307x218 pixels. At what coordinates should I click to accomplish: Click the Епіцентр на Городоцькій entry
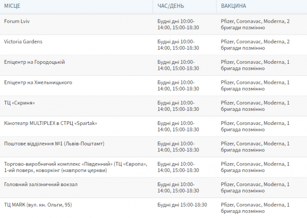click(34, 62)
